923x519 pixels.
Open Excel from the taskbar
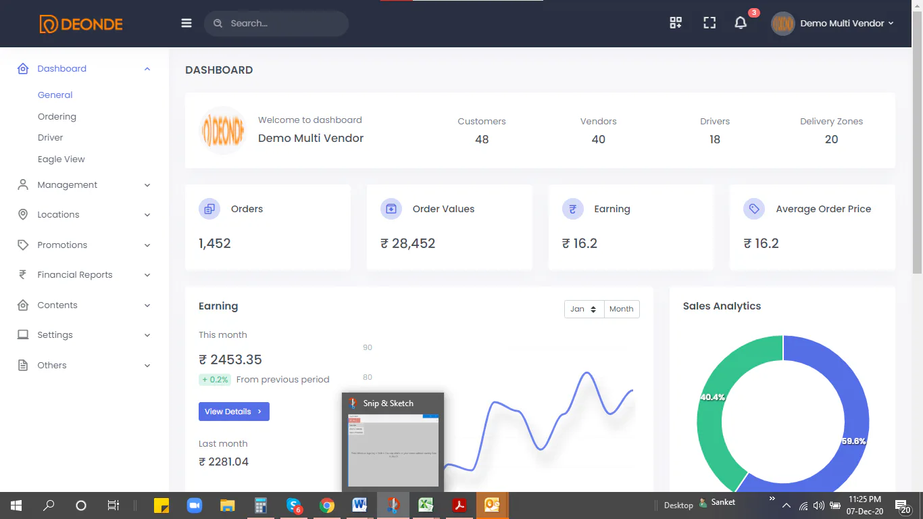coord(426,505)
